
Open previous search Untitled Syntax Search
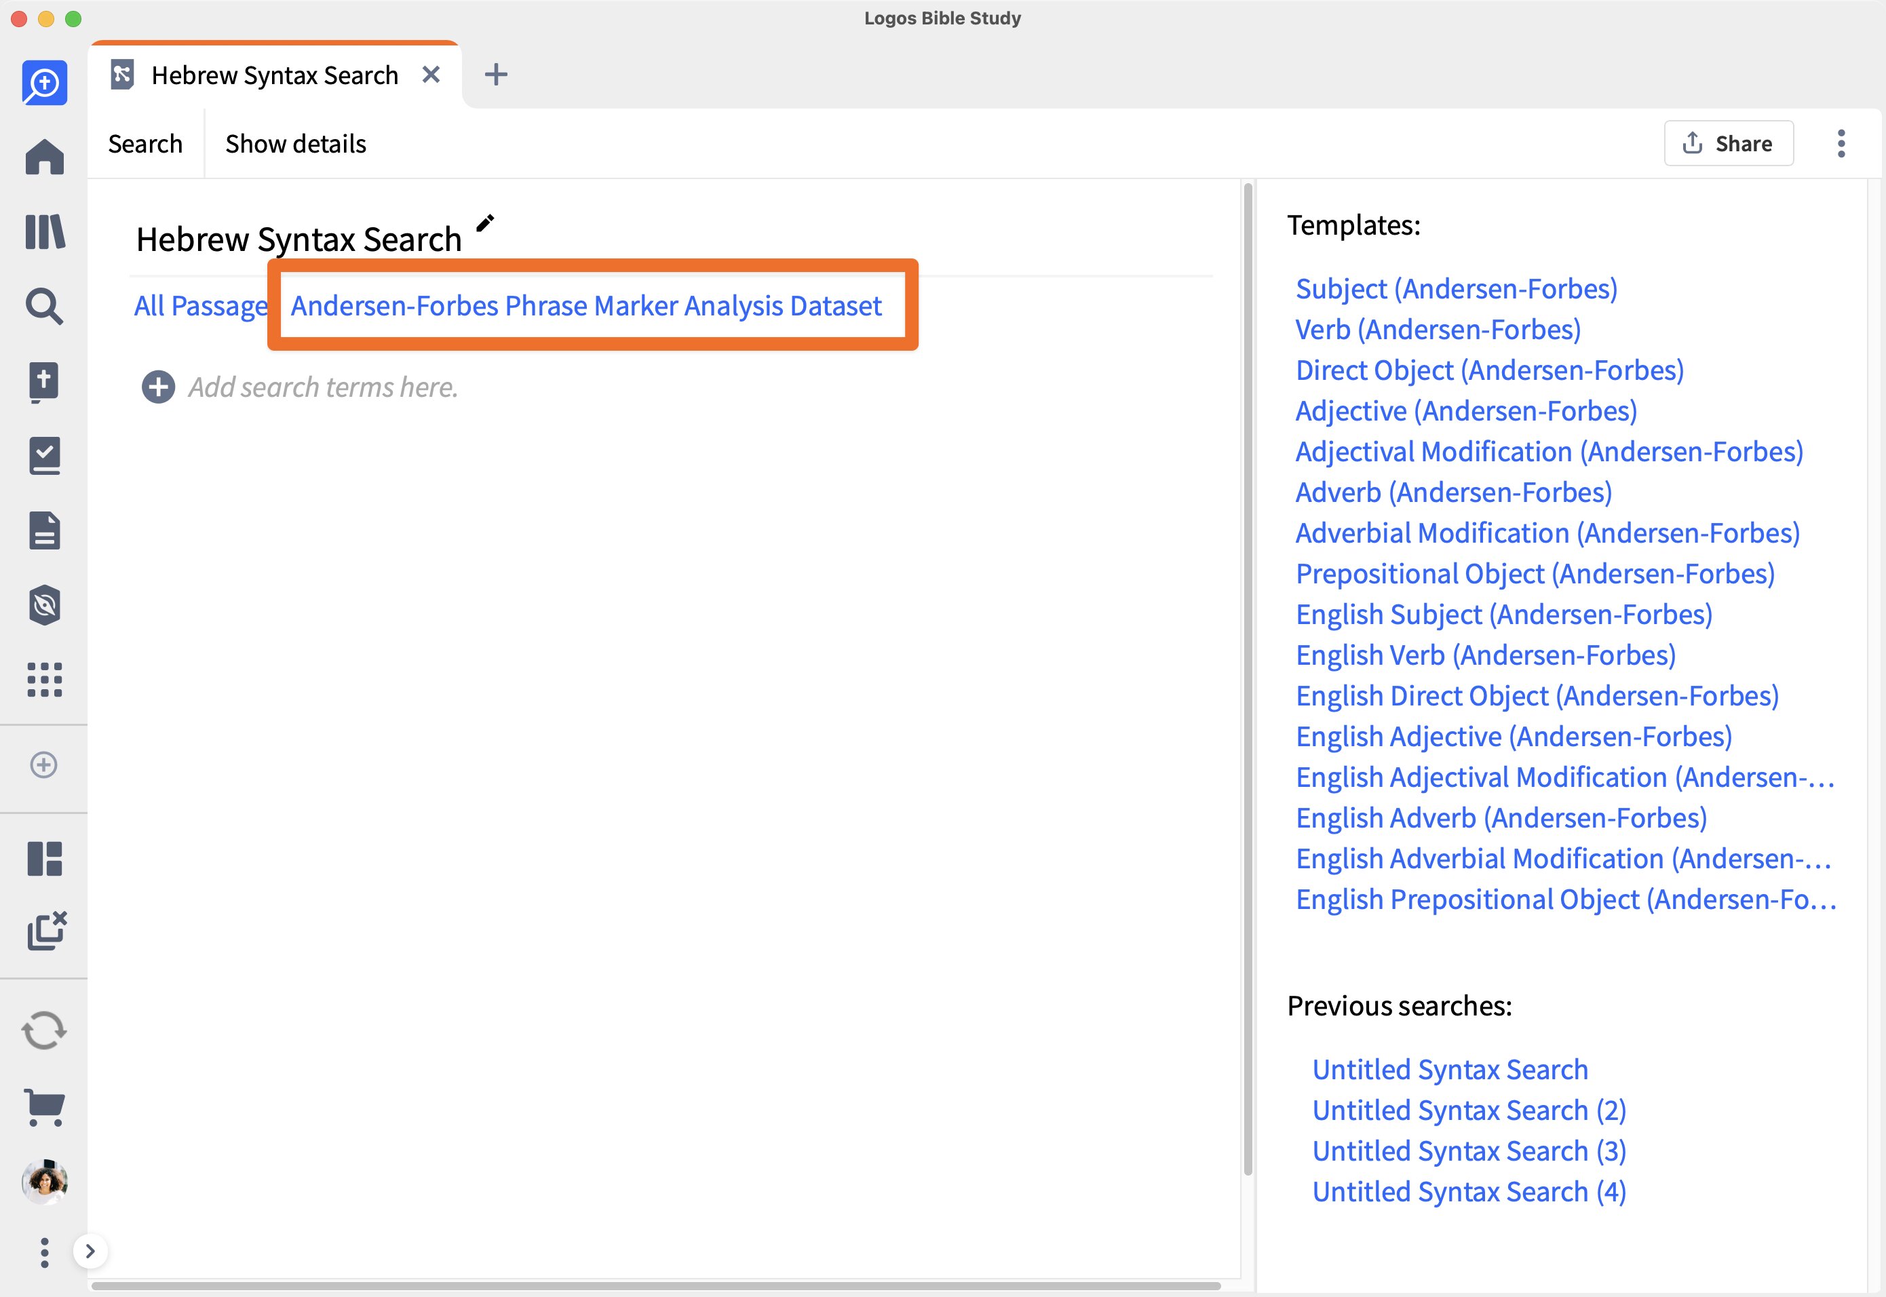tap(1450, 1070)
